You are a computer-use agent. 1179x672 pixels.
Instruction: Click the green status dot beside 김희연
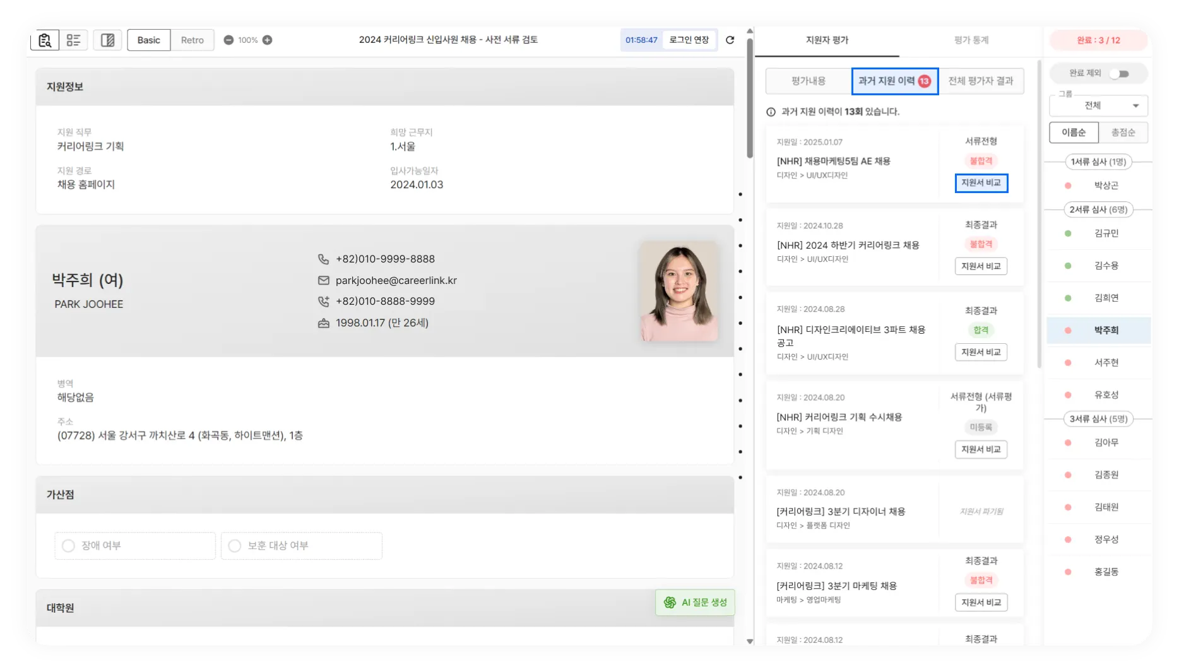click(1068, 298)
